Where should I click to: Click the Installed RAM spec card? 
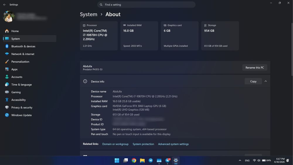point(139,36)
